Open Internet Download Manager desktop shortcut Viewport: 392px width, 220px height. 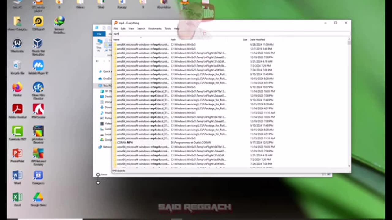(x=59, y=24)
